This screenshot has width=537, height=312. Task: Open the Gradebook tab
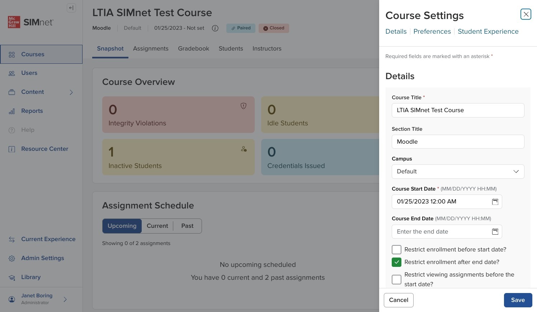click(x=193, y=49)
